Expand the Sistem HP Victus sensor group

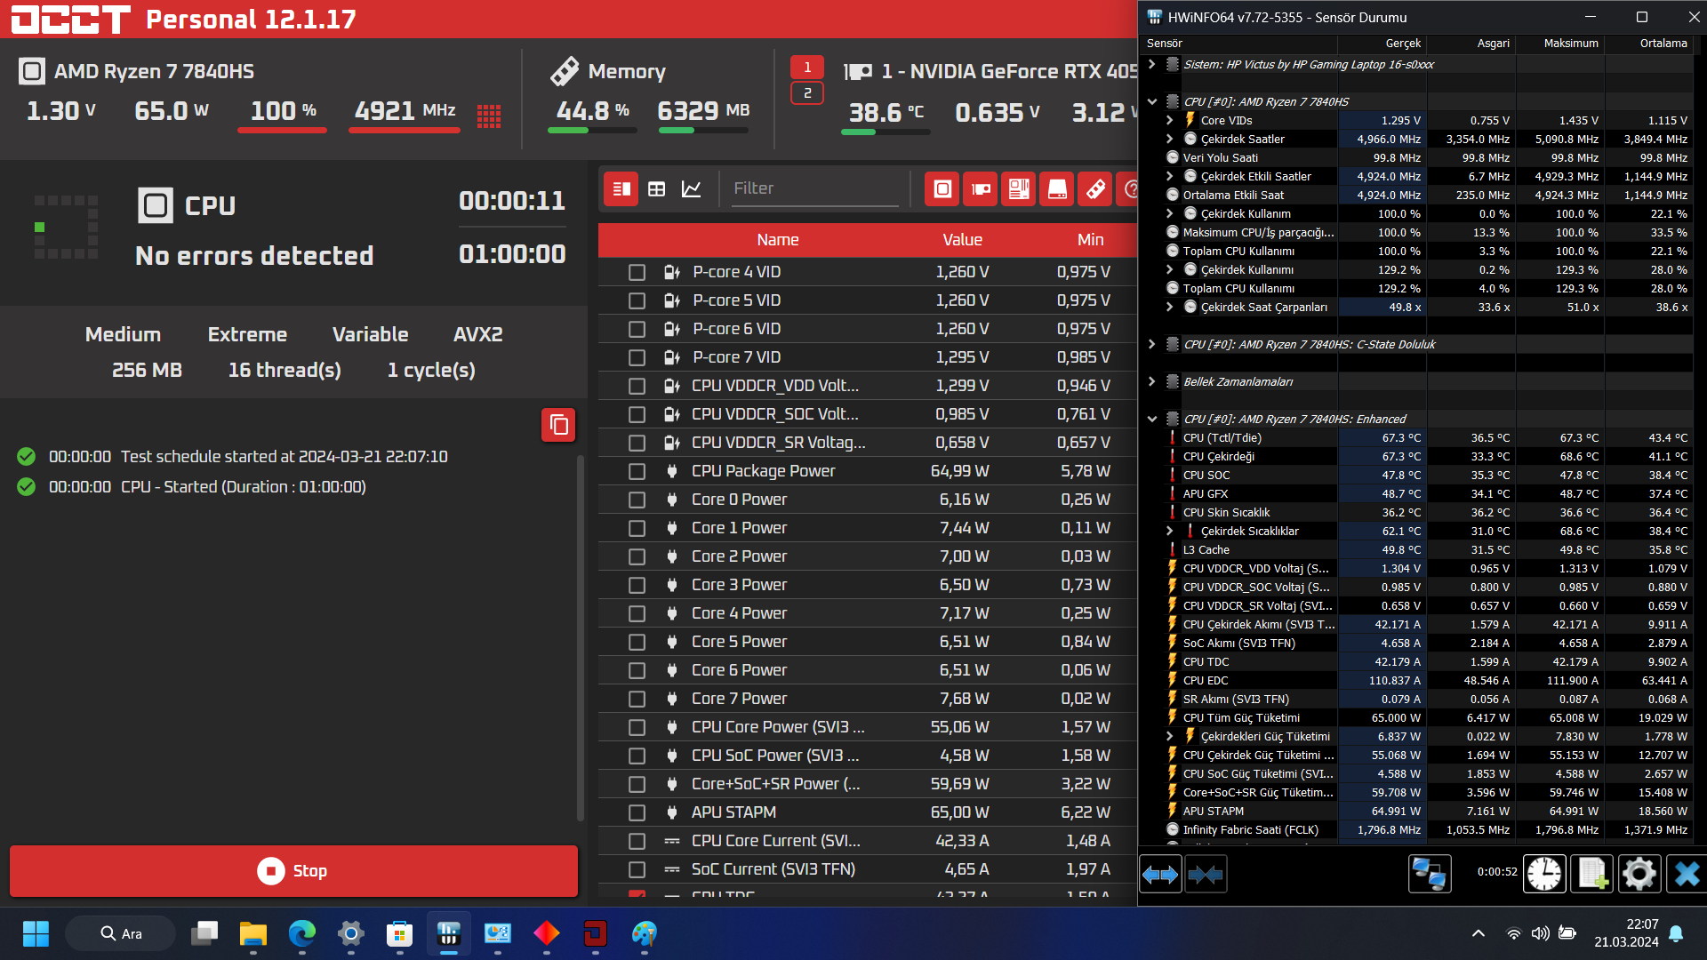pyautogui.click(x=1152, y=64)
